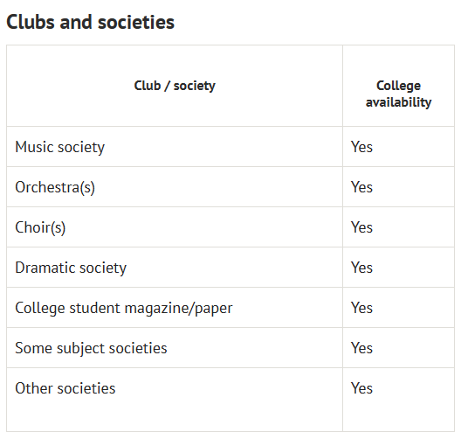Click the word Clubs in the heading

[31, 22]
